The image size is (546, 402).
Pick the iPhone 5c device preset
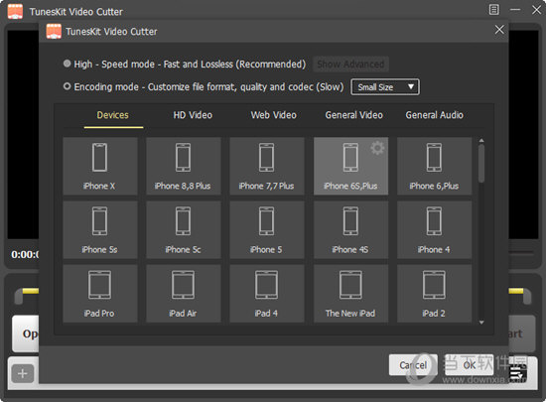(x=184, y=229)
